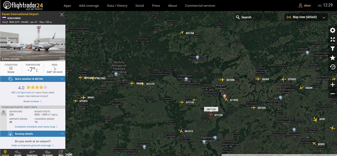The height and width of the screenshot is (156, 337).
Task: Open playback history clock icon
Action: (333, 67)
